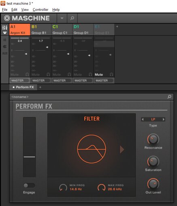Image resolution: width=177 pixels, height=206 pixels.
Task: Add a new group with plus icon
Action: point(117,27)
